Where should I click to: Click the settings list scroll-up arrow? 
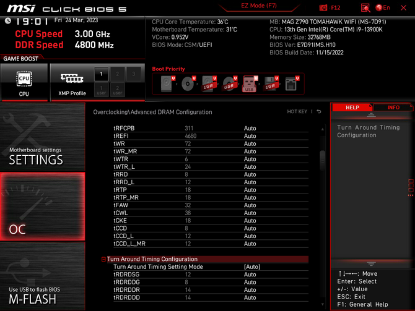(322, 129)
